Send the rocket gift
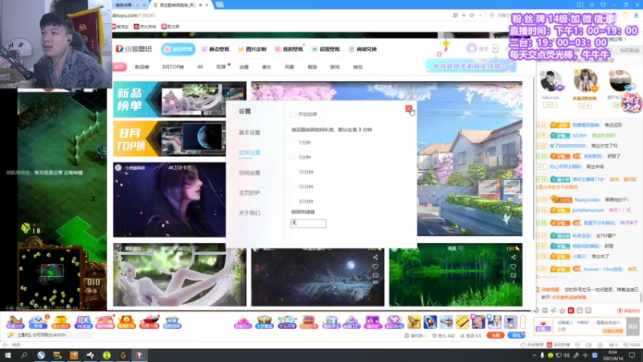Screen dimensions: 643x362 pyautogui.click(x=430, y=322)
